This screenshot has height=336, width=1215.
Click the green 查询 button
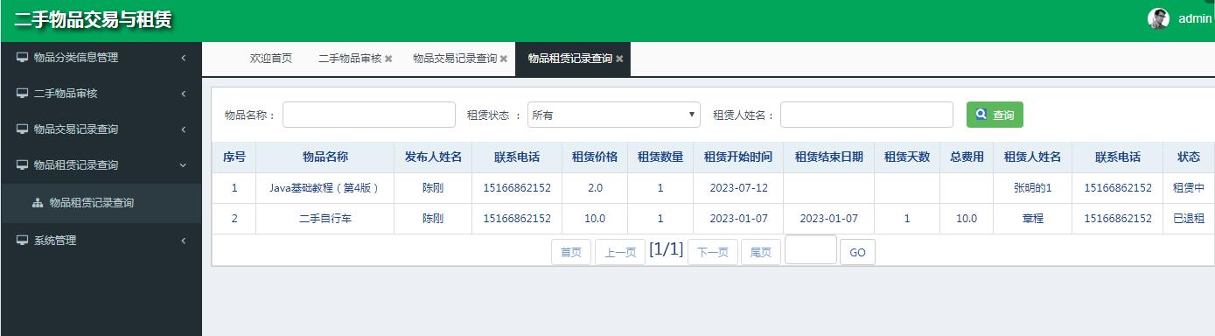[995, 115]
